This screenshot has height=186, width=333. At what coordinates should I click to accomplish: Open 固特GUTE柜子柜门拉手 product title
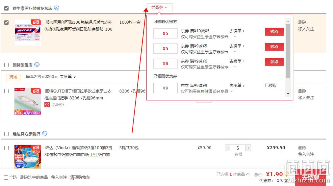tap(78, 94)
